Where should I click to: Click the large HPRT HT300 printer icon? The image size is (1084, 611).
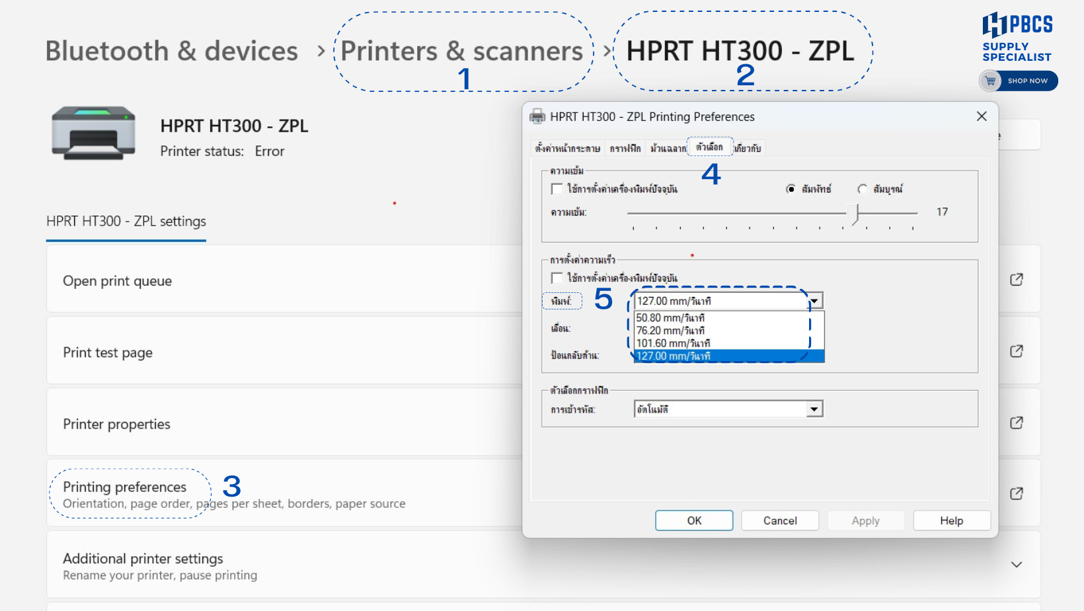pos(93,132)
